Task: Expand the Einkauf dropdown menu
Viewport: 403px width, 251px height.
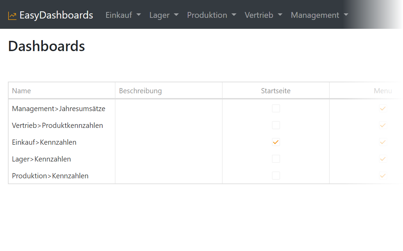Action: 123,15
